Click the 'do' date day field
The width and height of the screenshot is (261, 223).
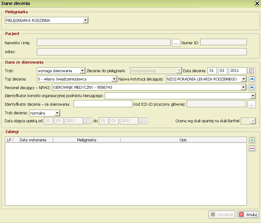click(104, 121)
